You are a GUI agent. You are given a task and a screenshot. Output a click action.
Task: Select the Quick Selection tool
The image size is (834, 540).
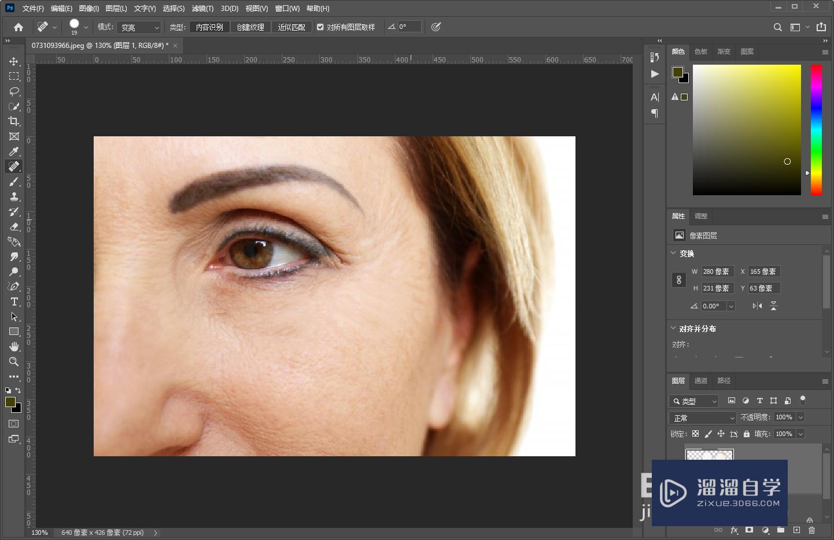14,106
